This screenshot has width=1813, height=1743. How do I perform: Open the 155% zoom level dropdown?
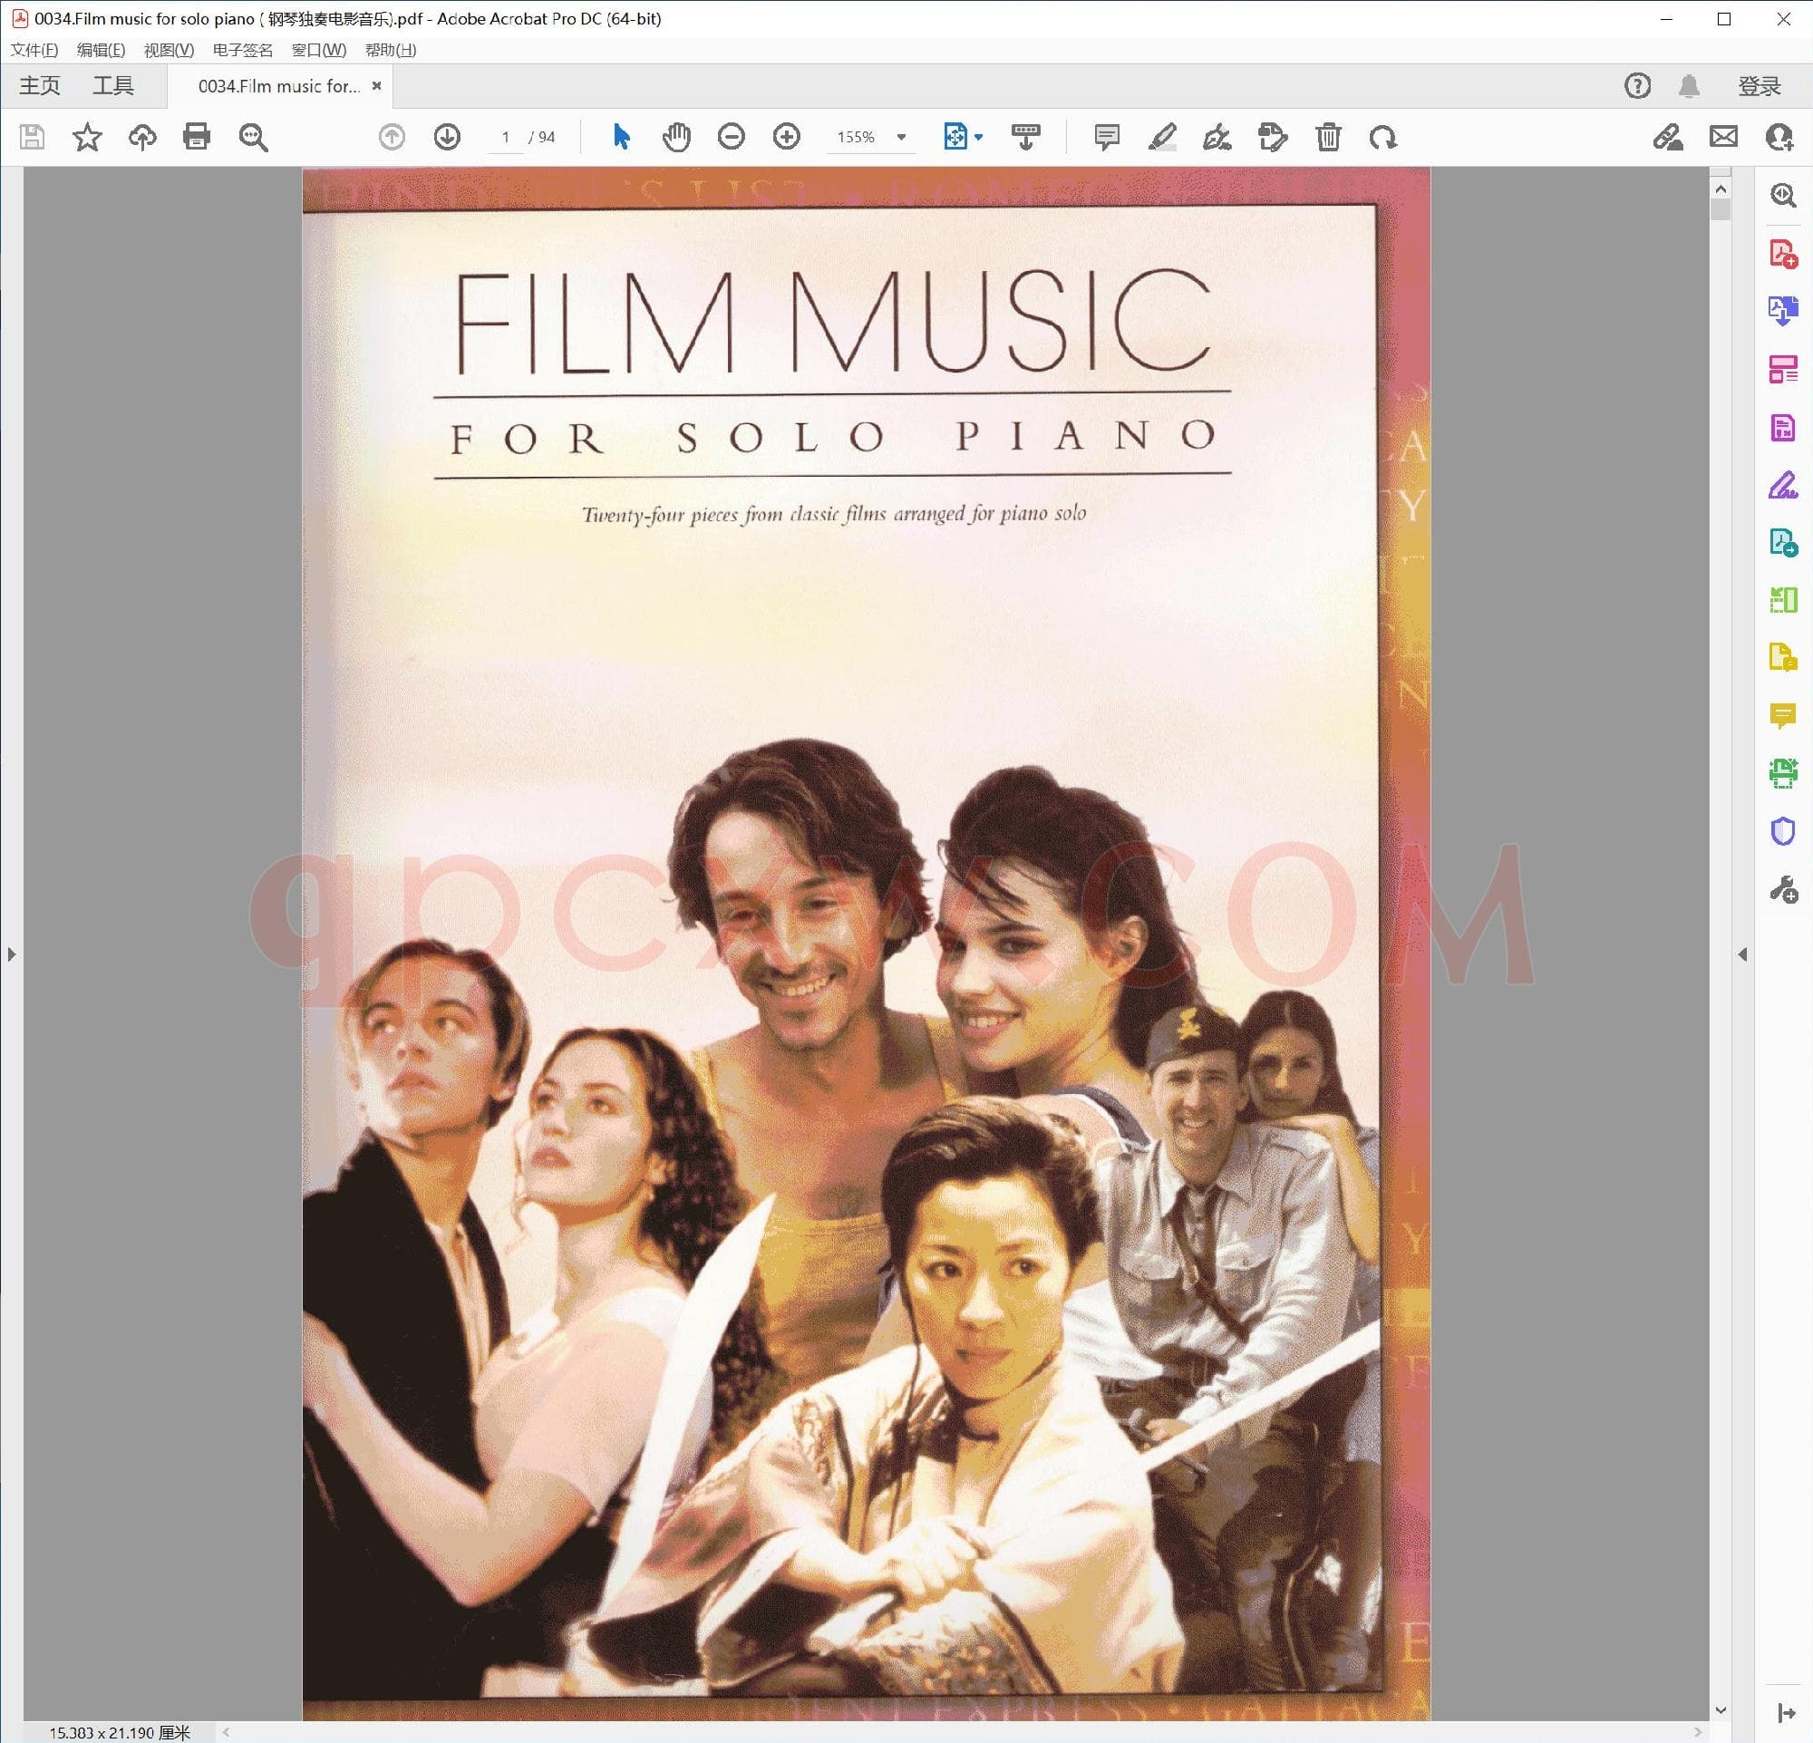click(901, 137)
